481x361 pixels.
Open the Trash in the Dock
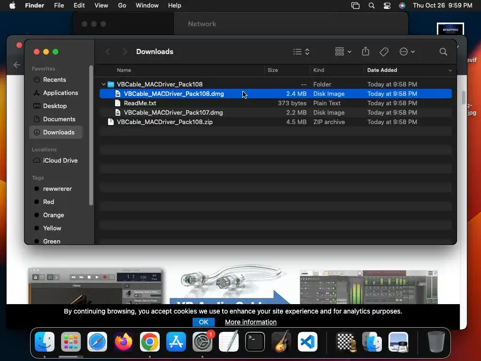pyautogui.click(x=436, y=342)
